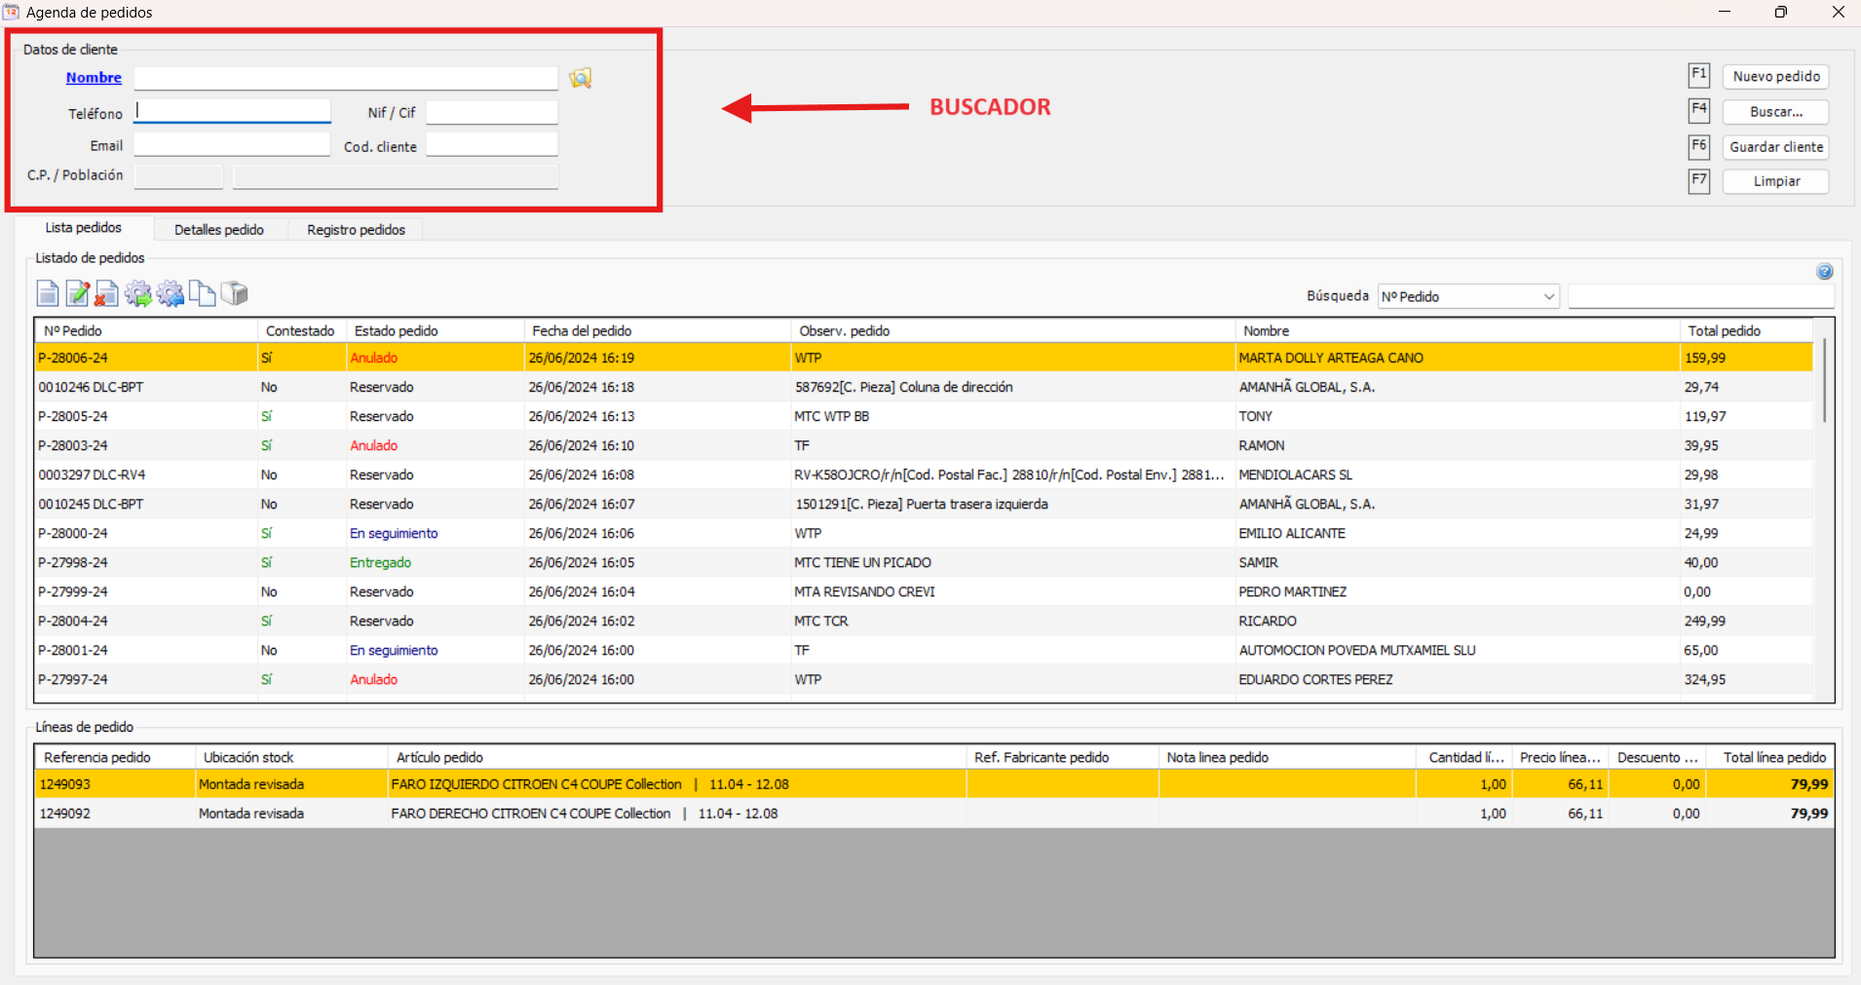Click the print order printer icon

pyautogui.click(x=235, y=293)
